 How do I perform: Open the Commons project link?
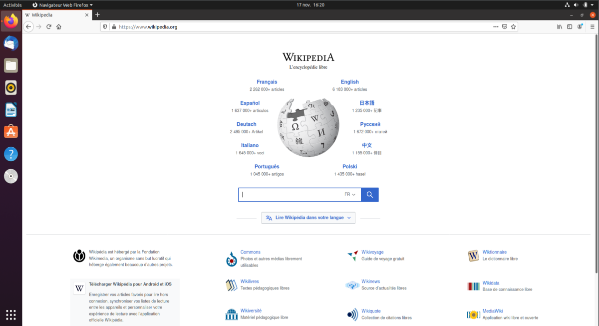(250, 252)
